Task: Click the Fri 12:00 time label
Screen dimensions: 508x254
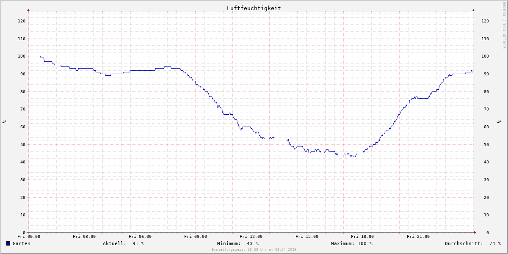Action: pos(251,237)
